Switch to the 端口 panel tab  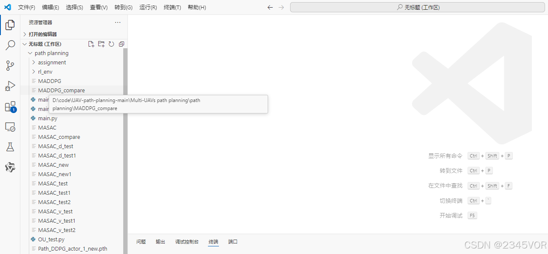233,242
